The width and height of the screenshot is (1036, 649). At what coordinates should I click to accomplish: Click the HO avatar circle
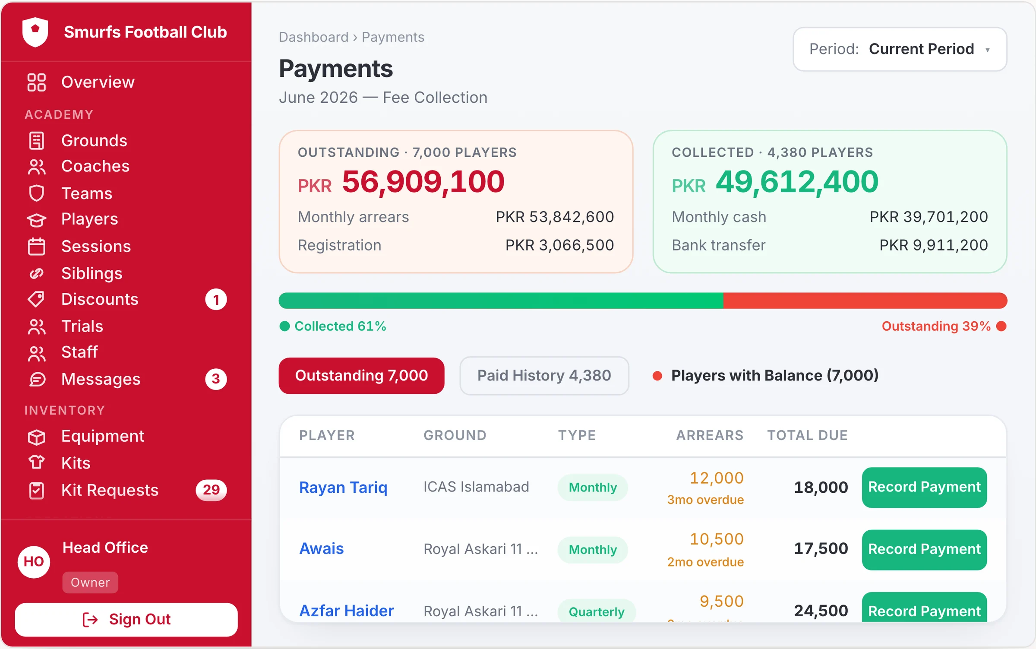point(34,561)
